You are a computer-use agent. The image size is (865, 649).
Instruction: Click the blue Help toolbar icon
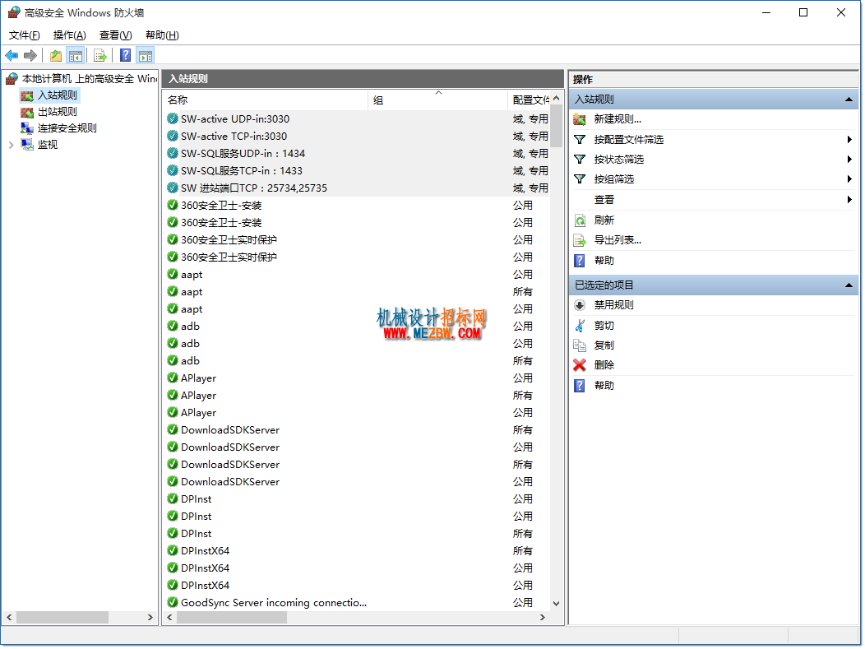(126, 55)
